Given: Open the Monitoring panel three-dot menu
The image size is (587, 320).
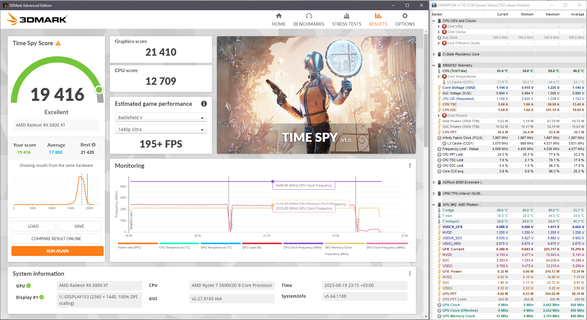Looking at the screenshot, I should [x=410, y=166].
